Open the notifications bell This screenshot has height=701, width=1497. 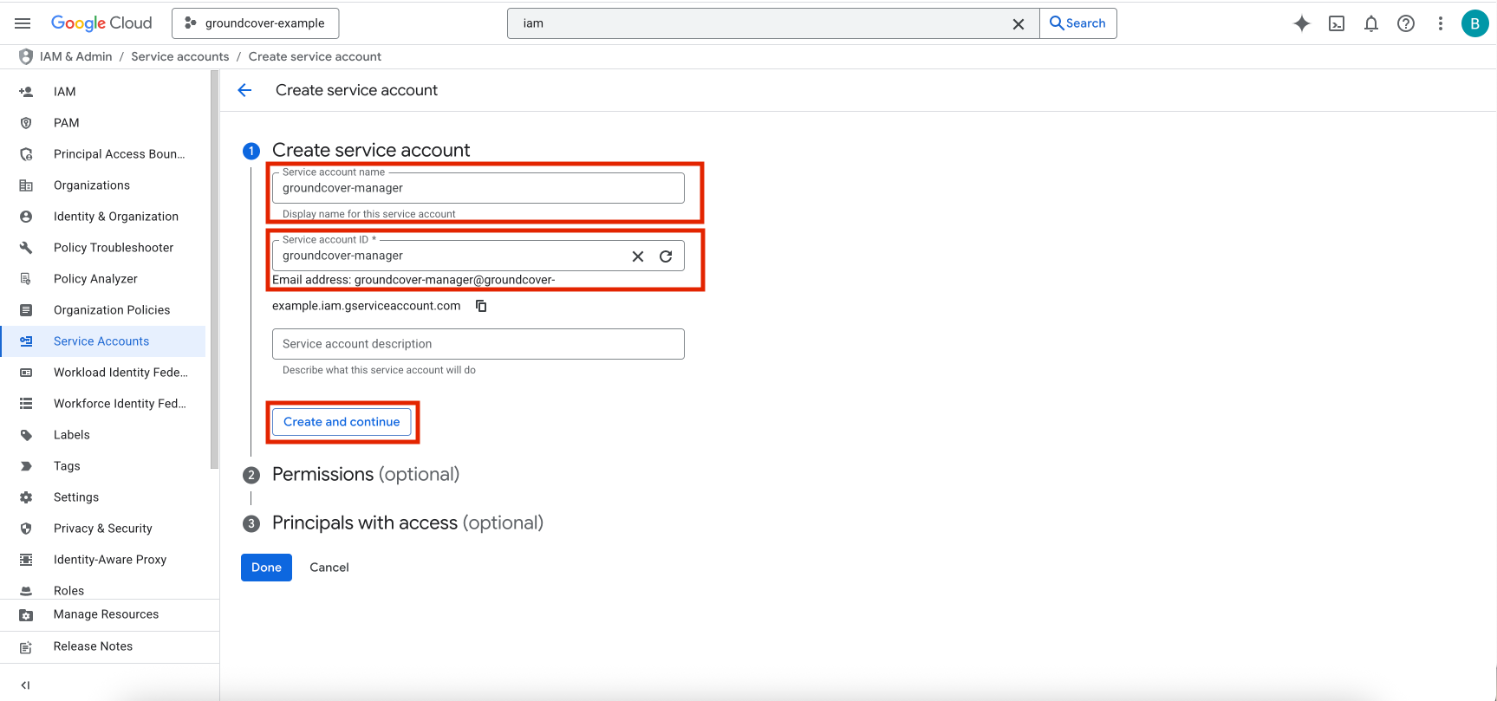(x=1370, y=23)
